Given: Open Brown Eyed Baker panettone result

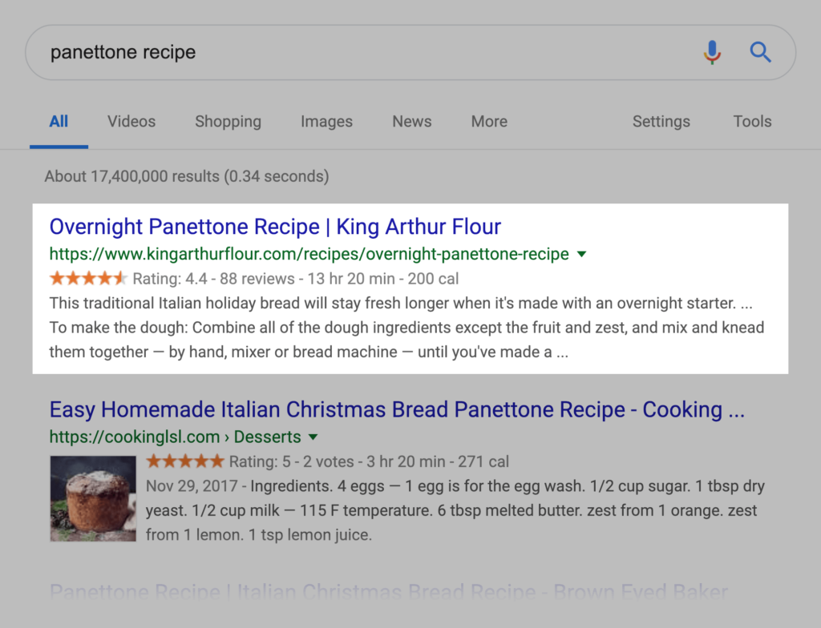Looking at the screenshot, I should pos(388,594).
